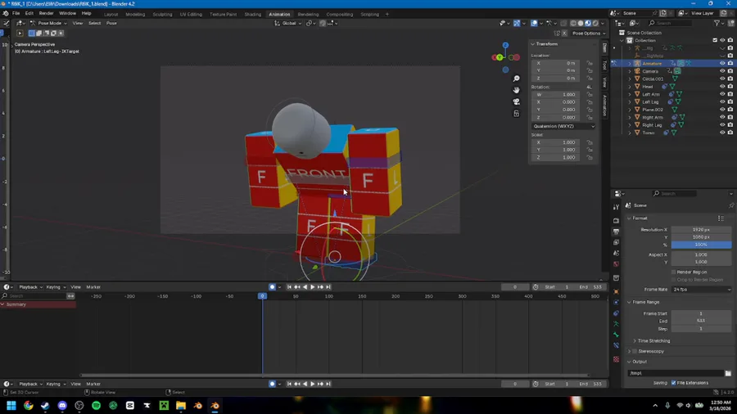The height and width of the screenshot is (414, 737).
Task: Switch to the Shading workspace tab
Action: [x=253, y=14]
